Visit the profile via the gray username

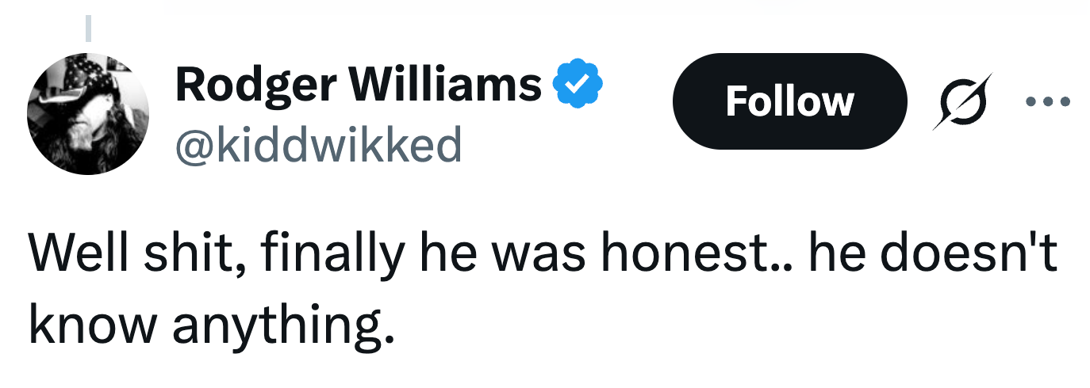[x=317, y=144]
